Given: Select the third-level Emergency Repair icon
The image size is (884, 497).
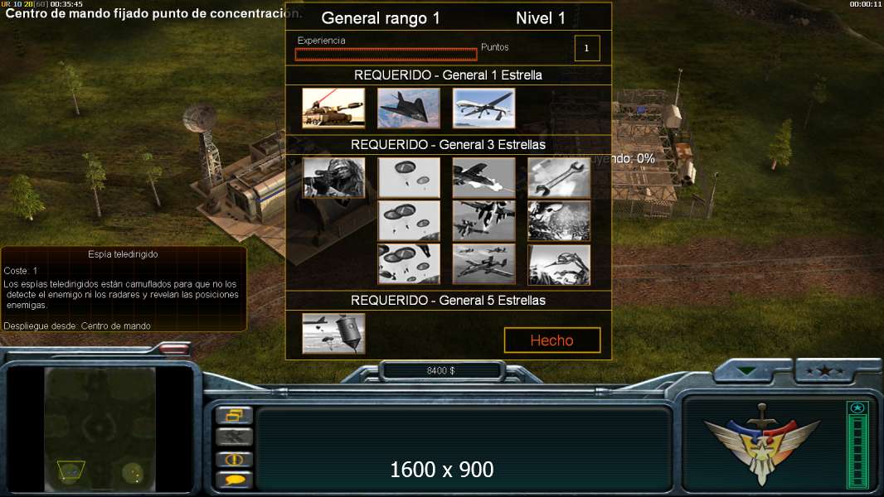Looking at the screenshot, I should coord(559,264).
